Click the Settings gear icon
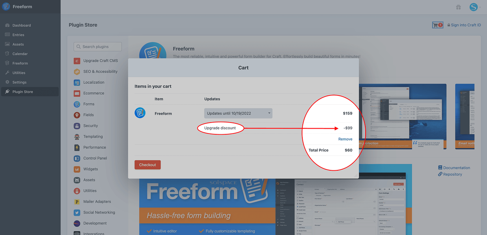The width and height of the screenshot is (487, 235). click(x=7, y=82)
